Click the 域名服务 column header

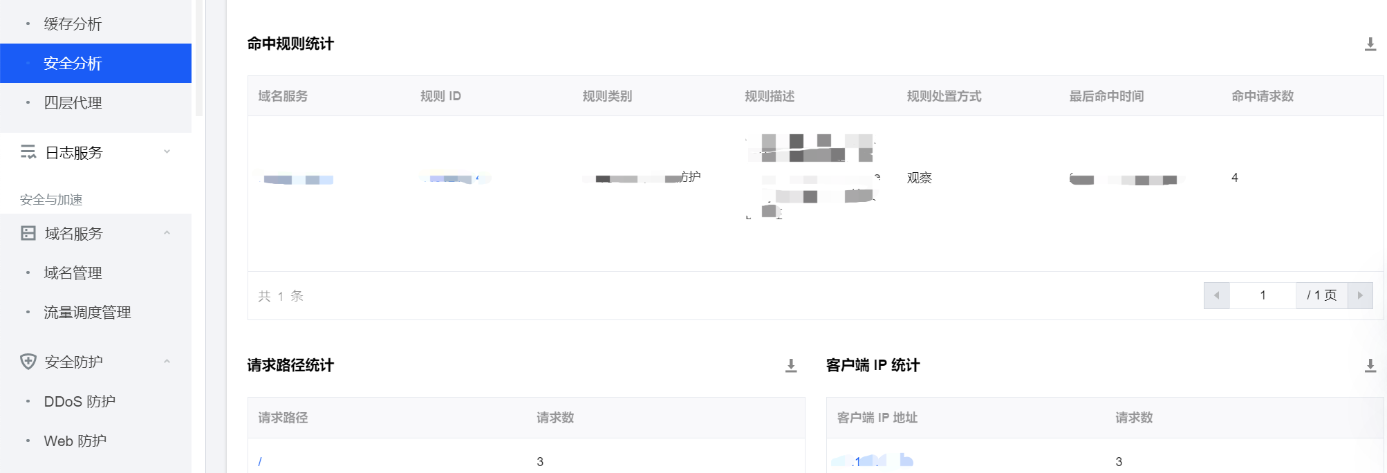[283, 96]
